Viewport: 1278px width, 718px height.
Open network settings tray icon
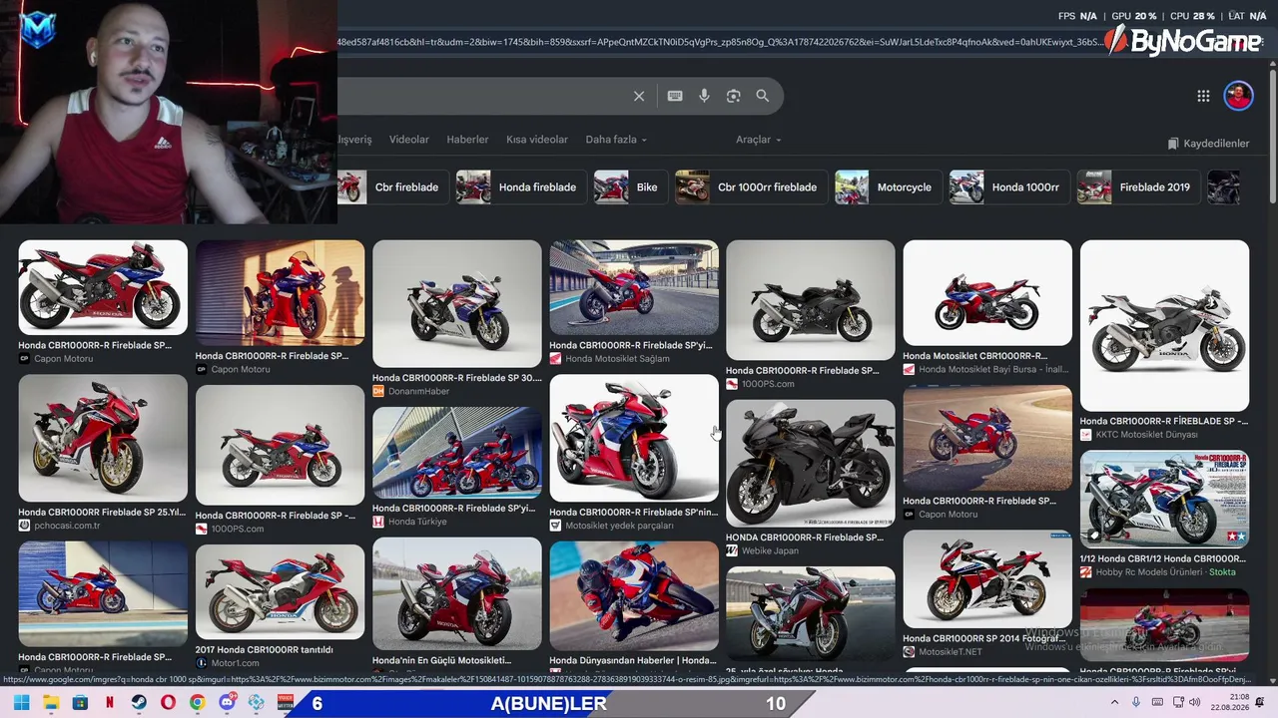[x=1177, y=703]
